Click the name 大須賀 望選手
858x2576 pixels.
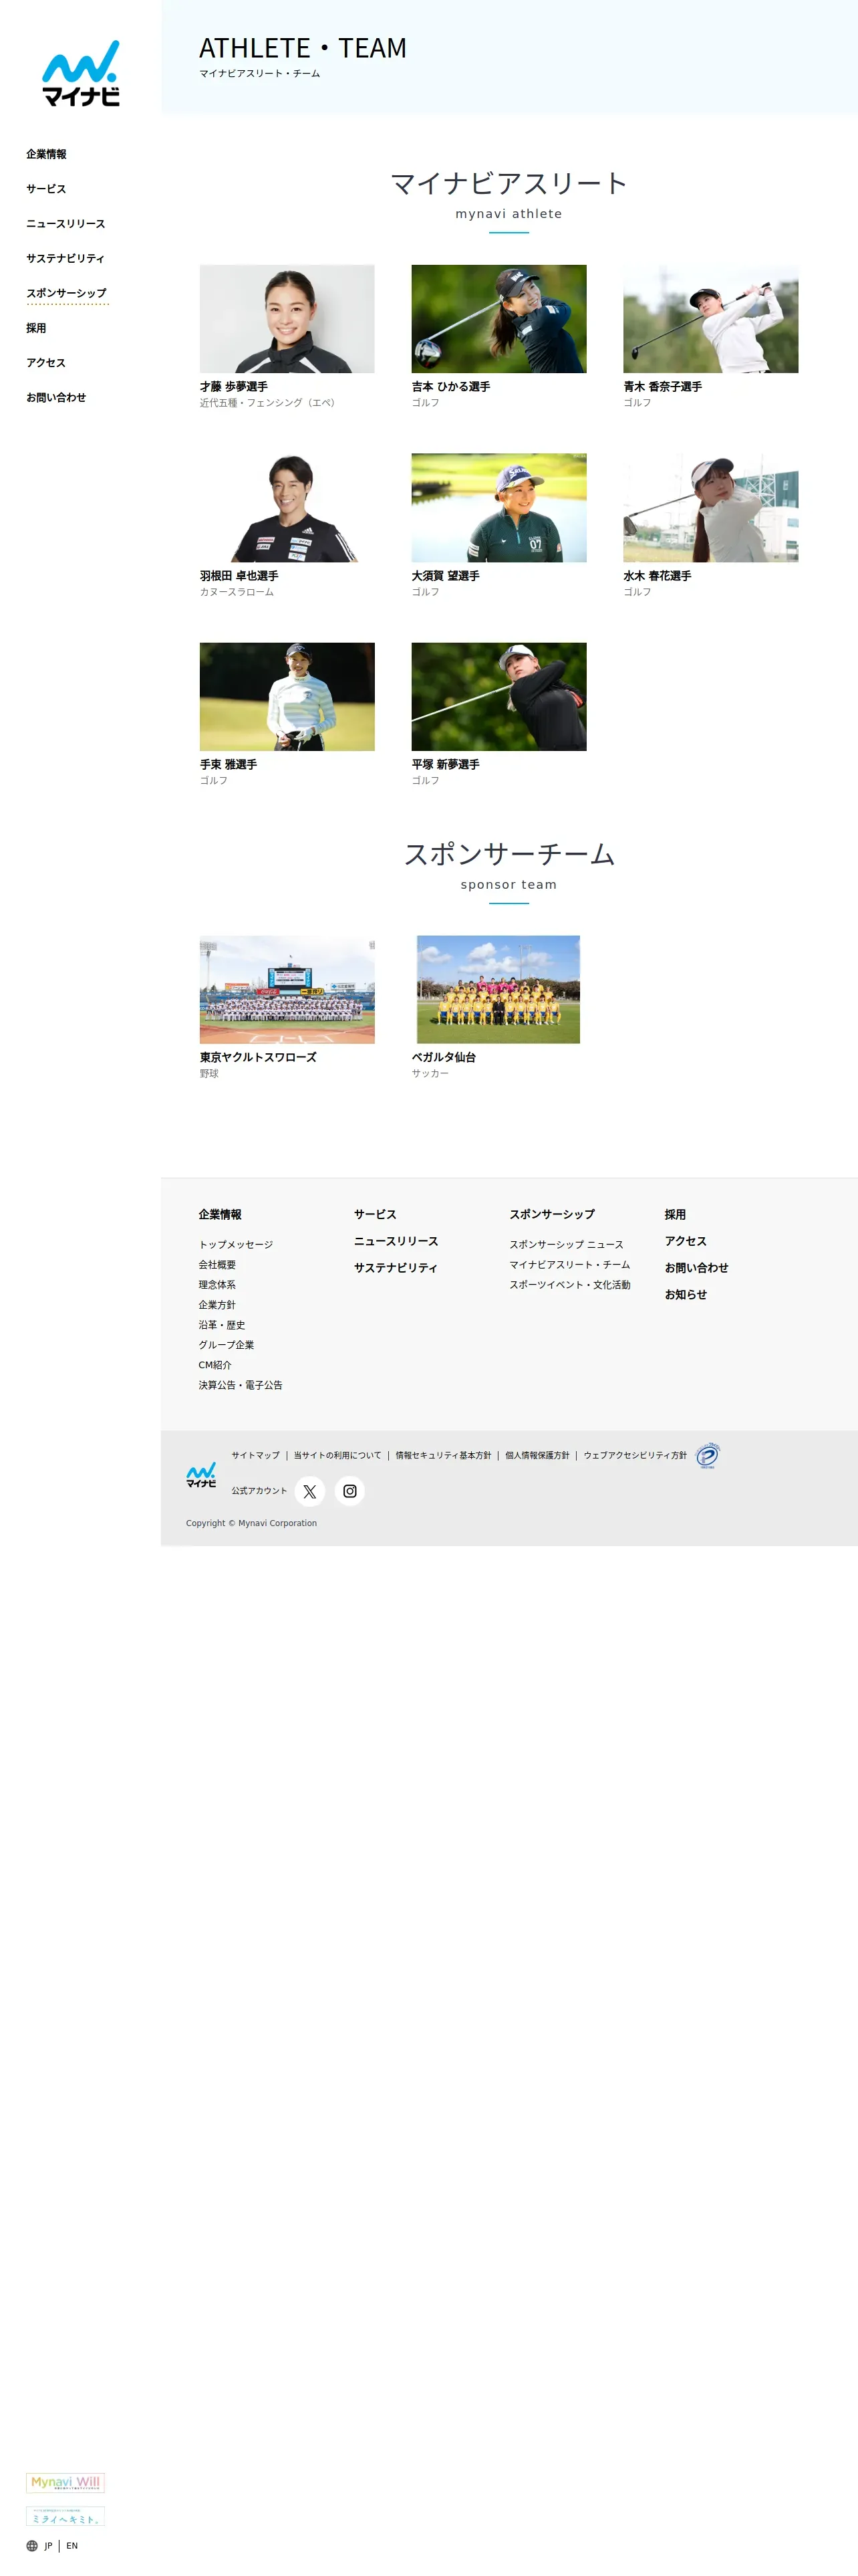[x=446, y=576]
